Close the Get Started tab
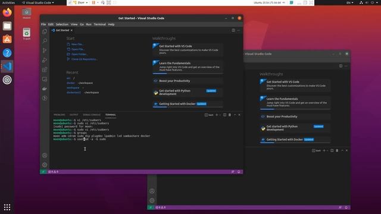 71,30
